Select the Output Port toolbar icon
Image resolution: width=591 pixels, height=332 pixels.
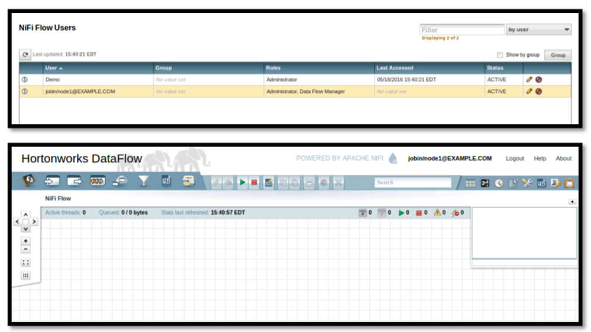pos(75,181)
